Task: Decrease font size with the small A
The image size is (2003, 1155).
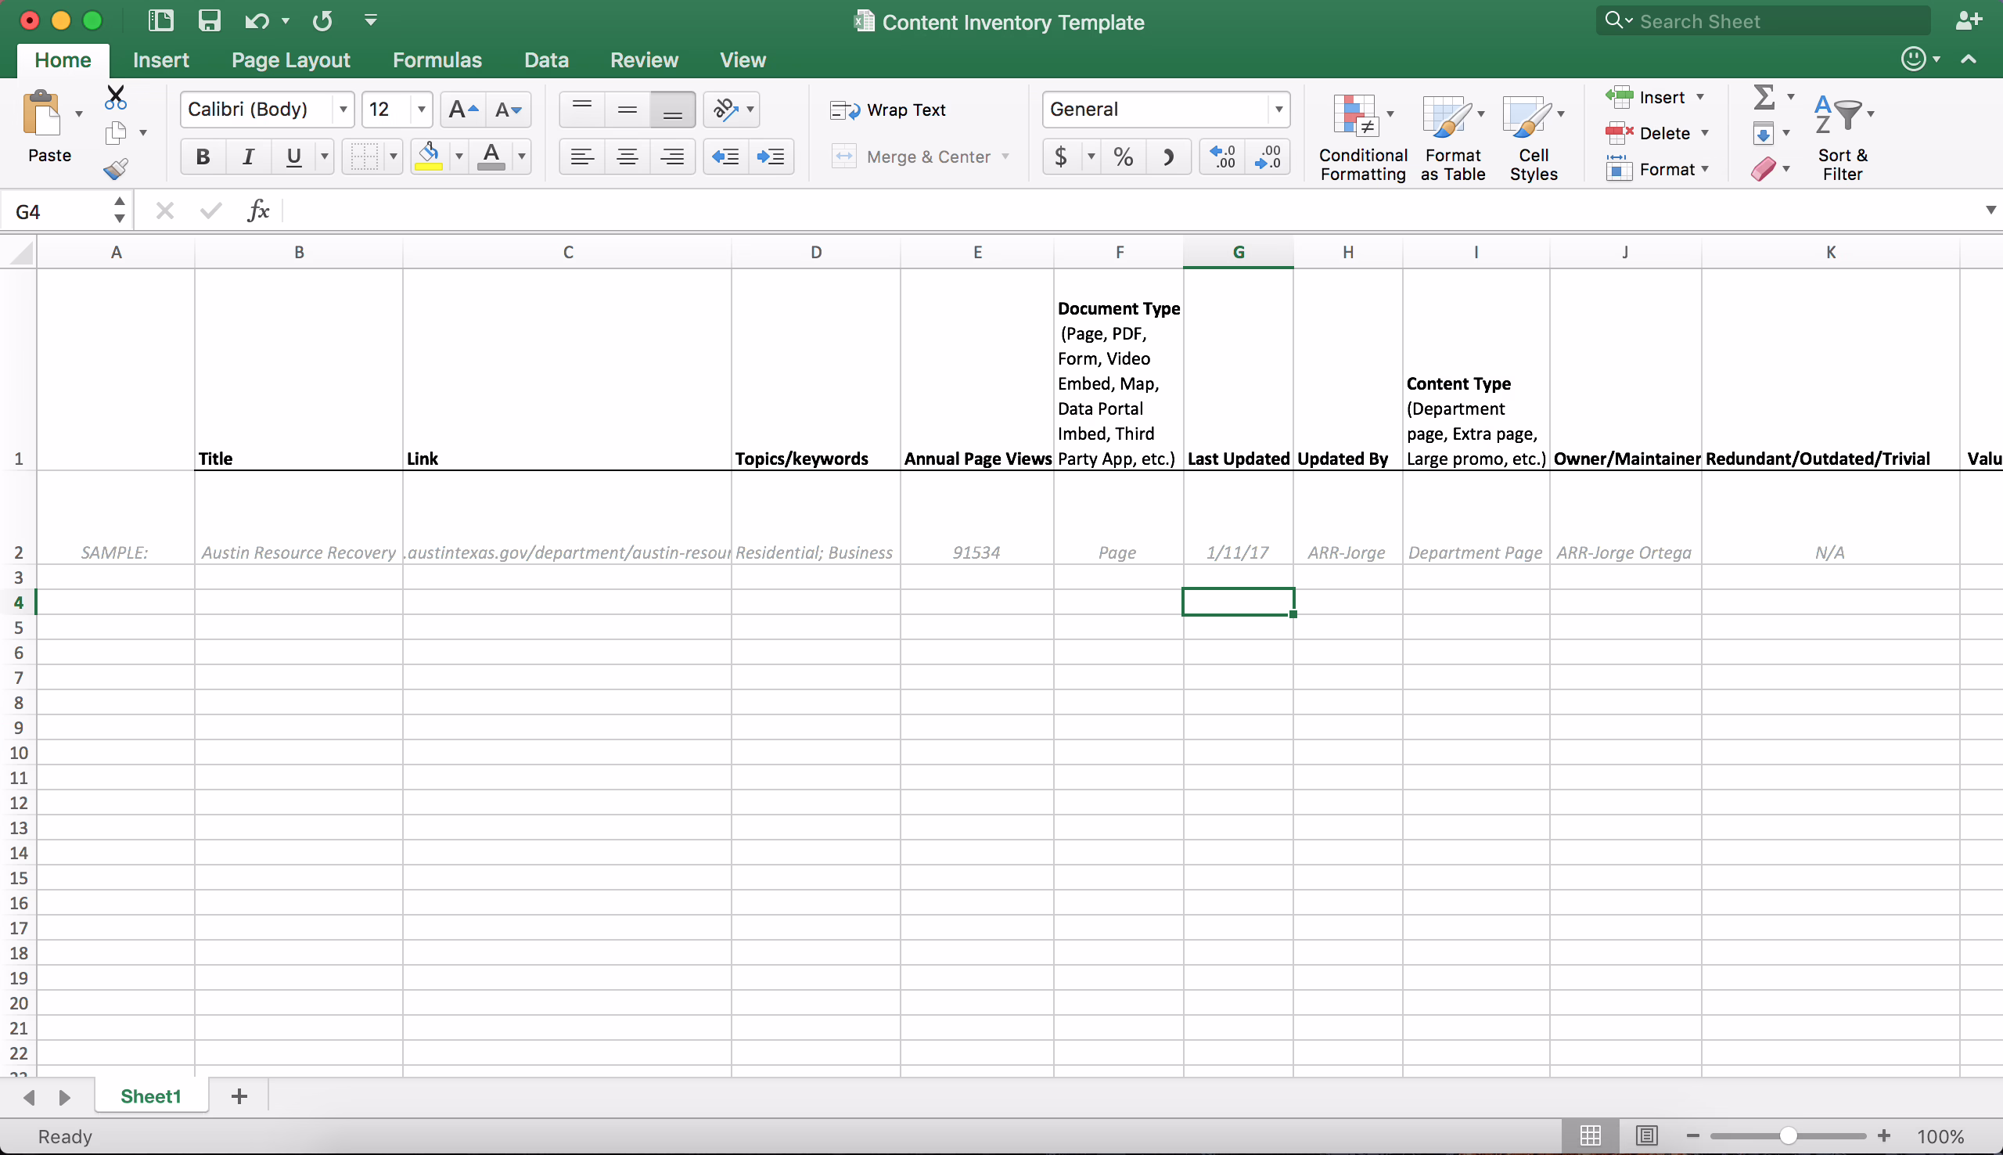Action: (509, 110)
